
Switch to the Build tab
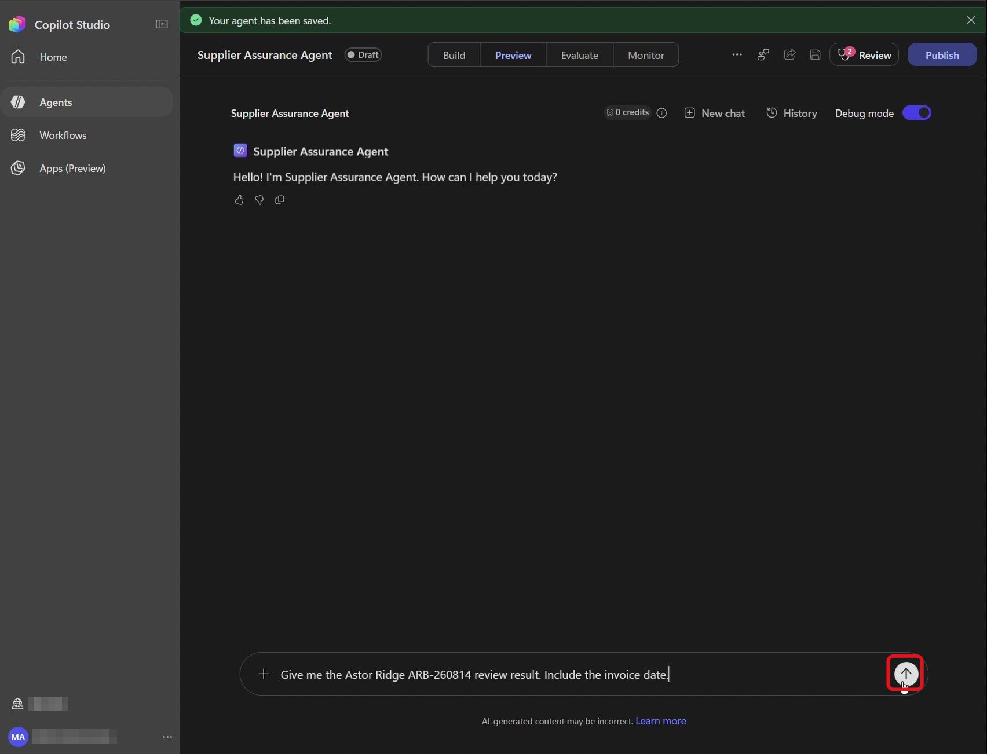click(x=454, y=55)
